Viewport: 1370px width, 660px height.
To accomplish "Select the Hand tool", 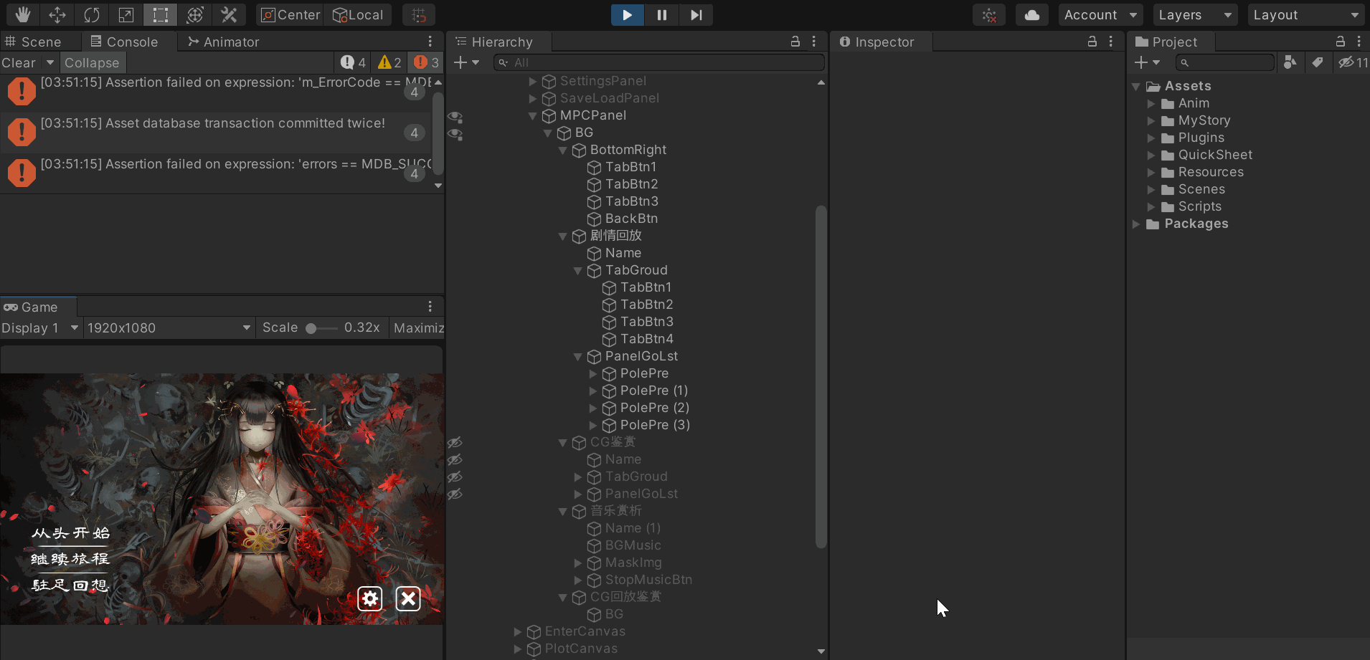I will coord(22,14).
